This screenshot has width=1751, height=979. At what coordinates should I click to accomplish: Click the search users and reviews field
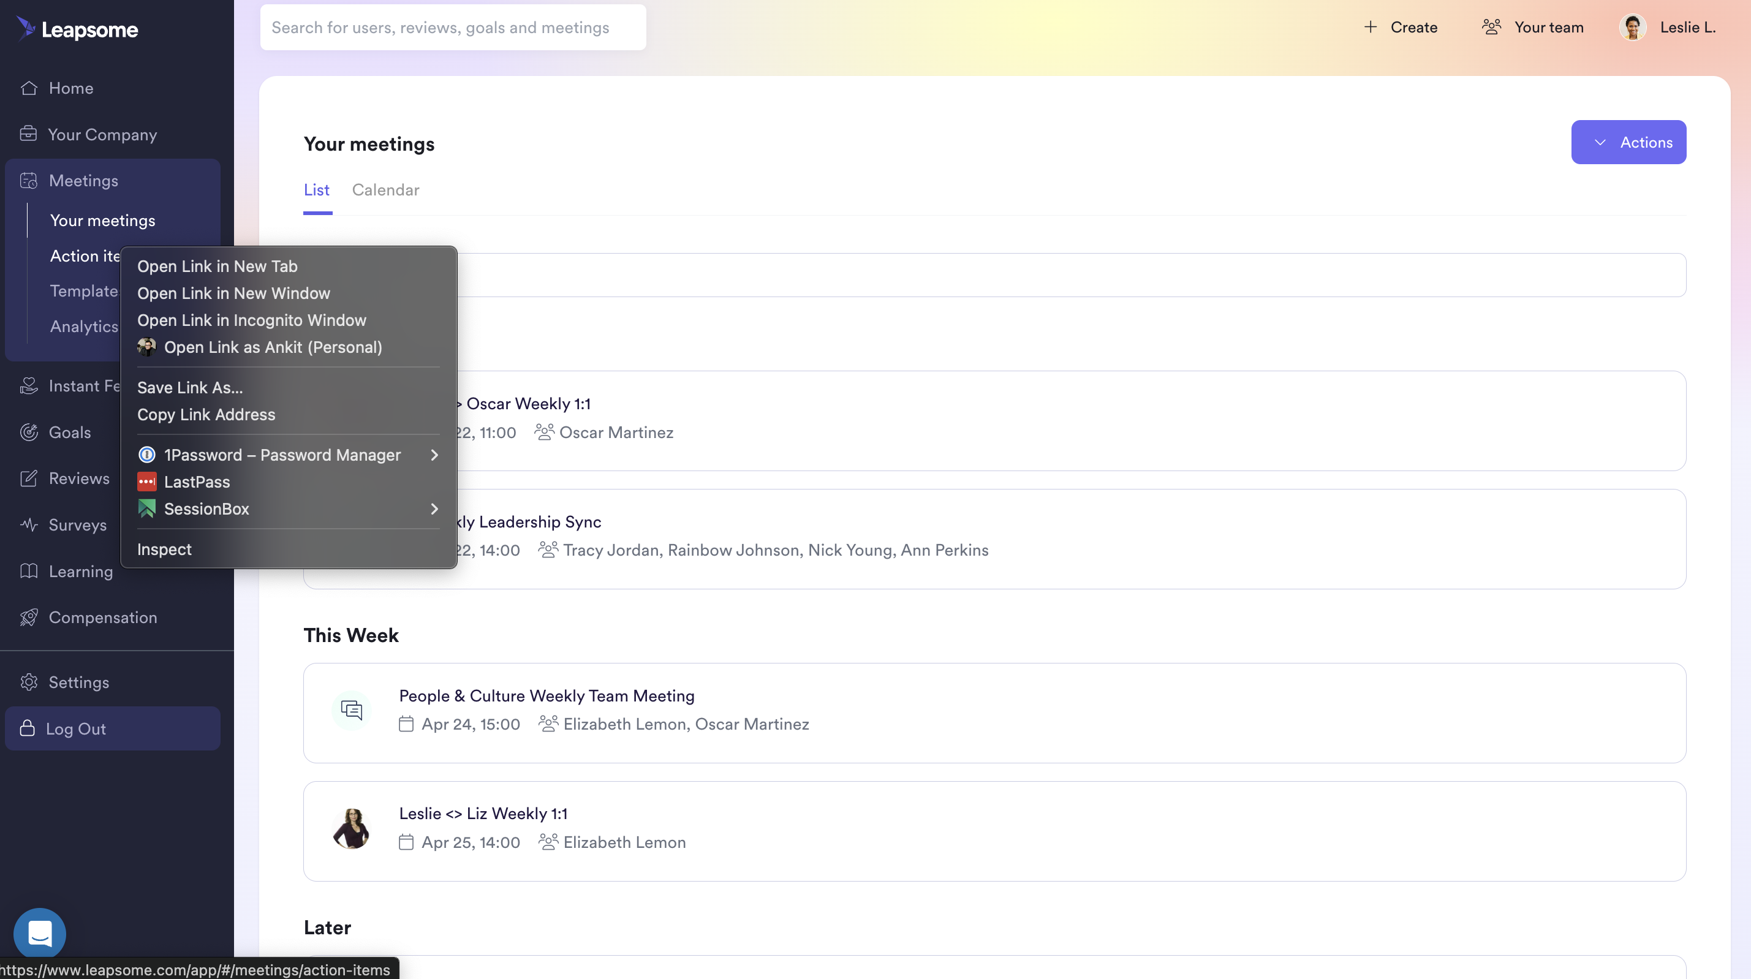[x=453, y=27]
